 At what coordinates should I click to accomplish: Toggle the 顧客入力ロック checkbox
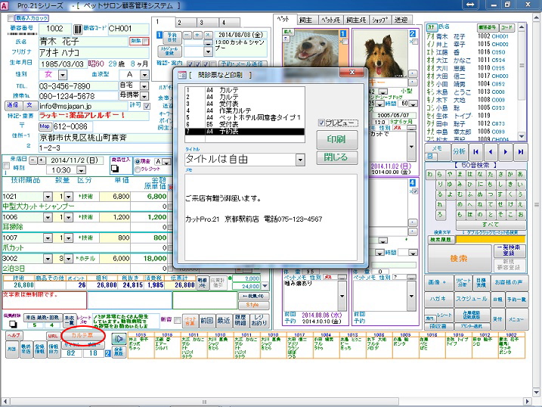11,18
